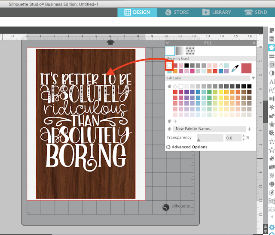Switch to the STORE tab
This screenshot has height=235, width=275.
[177, 12]
